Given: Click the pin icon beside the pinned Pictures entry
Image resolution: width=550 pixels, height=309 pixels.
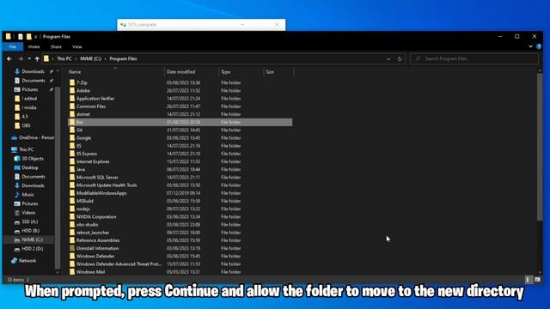Looking at the screenshot, I should pos(52,89).
